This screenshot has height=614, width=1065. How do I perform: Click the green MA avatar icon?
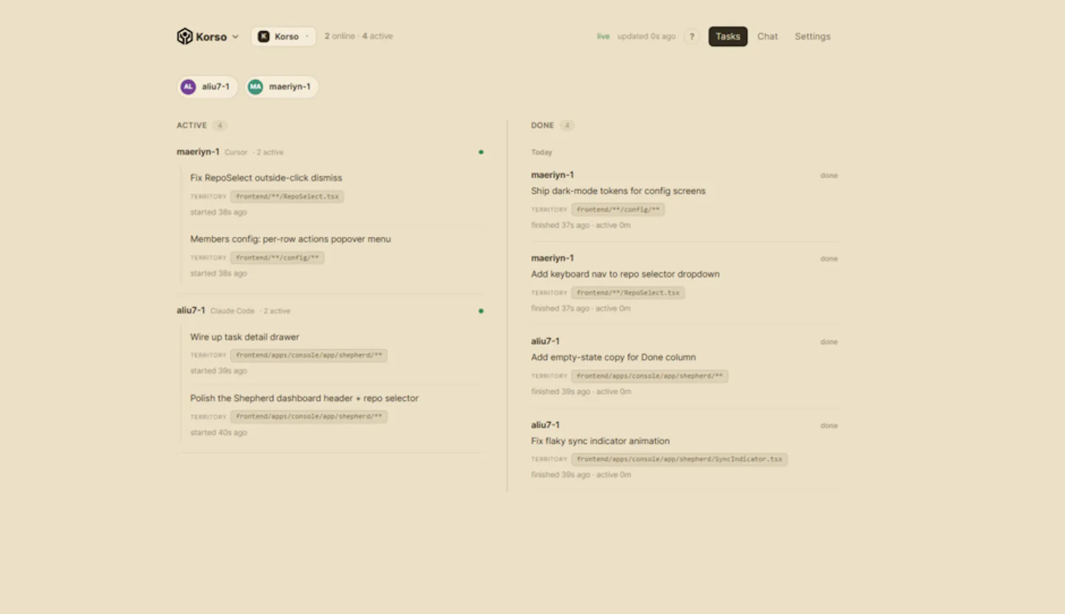coord(256,86)
